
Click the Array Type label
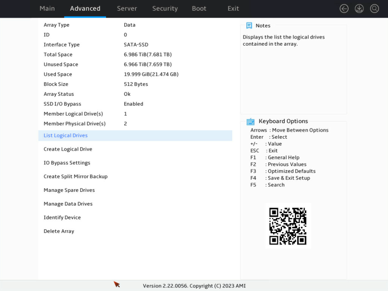pyautogui.click(x=56, y=25)
